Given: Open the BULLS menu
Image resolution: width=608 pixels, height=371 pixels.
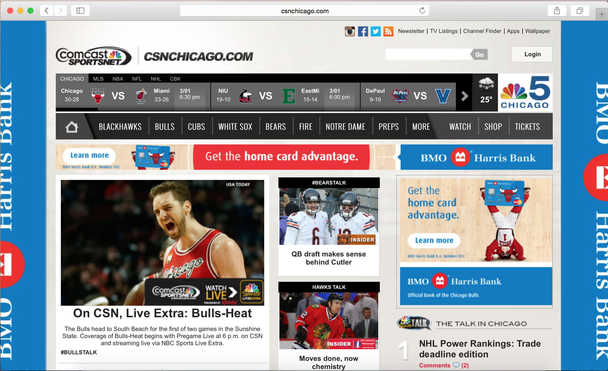Looking at the screenshot, I should [165, 126].
